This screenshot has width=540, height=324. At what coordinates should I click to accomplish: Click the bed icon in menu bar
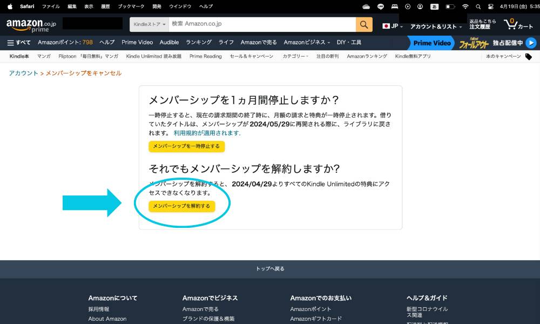(395, 6)
